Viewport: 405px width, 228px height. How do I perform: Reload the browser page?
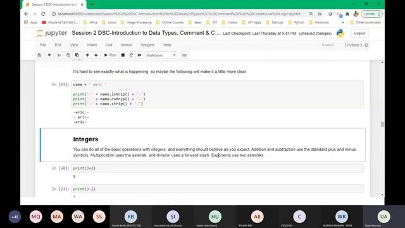(x=43, y=14)
